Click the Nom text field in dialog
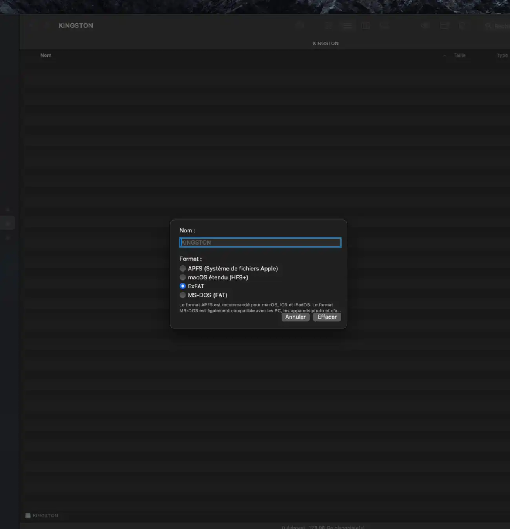 click(260, 243)
